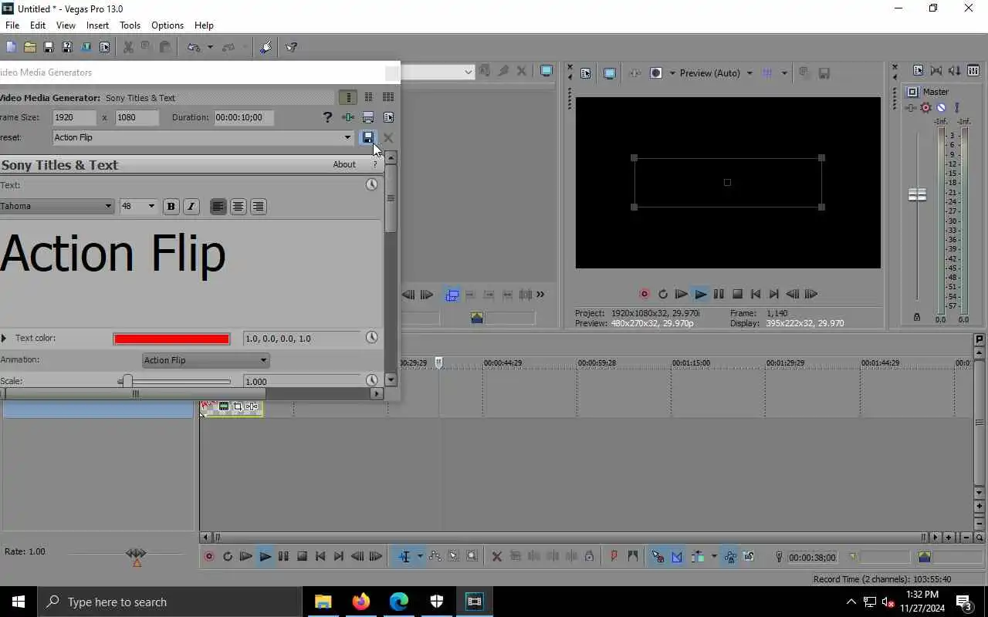Toggle Automatic Crossfades in the timeline toolbar

click(x=677, y=556)
